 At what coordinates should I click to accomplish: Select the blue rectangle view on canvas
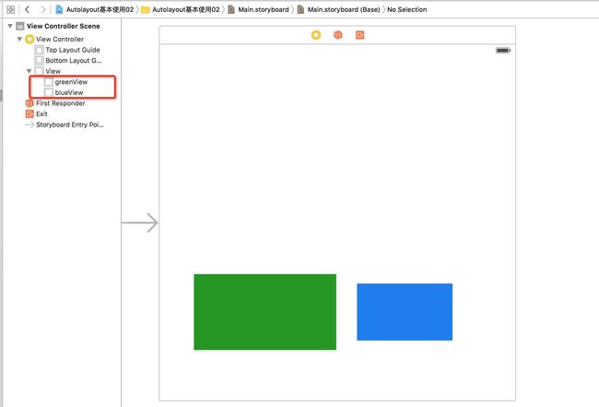[x=405, y=312]
